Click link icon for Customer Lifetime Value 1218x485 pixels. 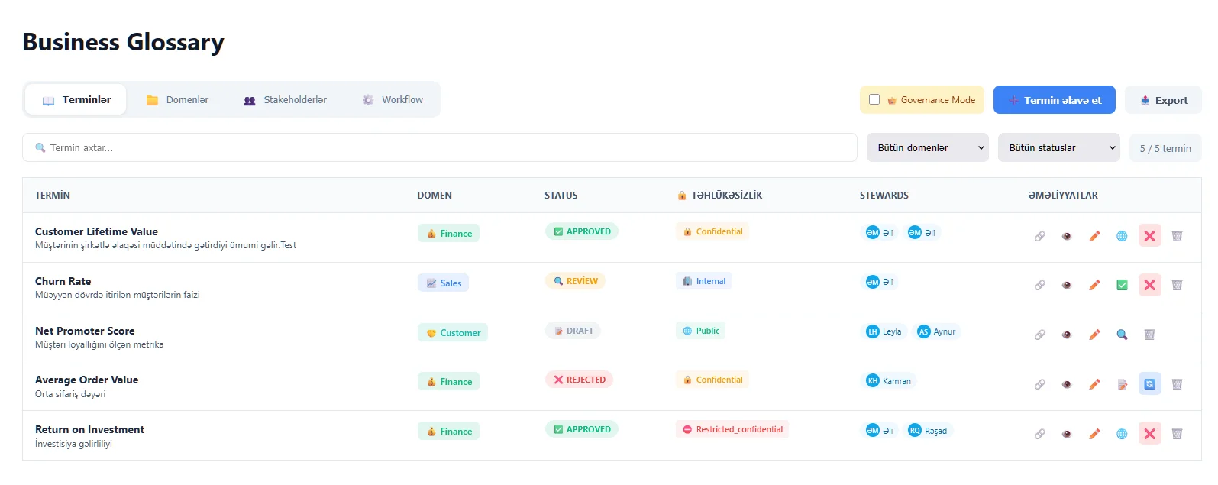pyautogui.click(x=1039, y=236)
